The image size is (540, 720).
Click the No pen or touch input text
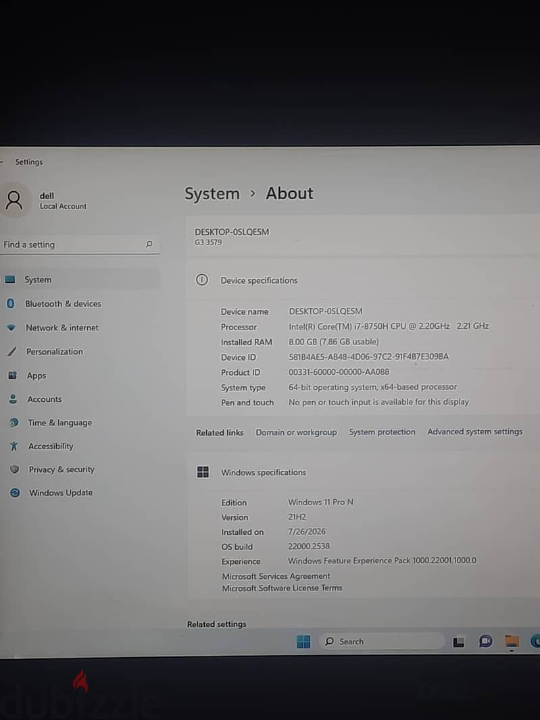378,402
